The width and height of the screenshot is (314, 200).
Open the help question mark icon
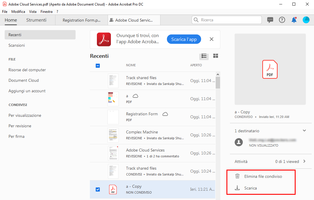282,20
